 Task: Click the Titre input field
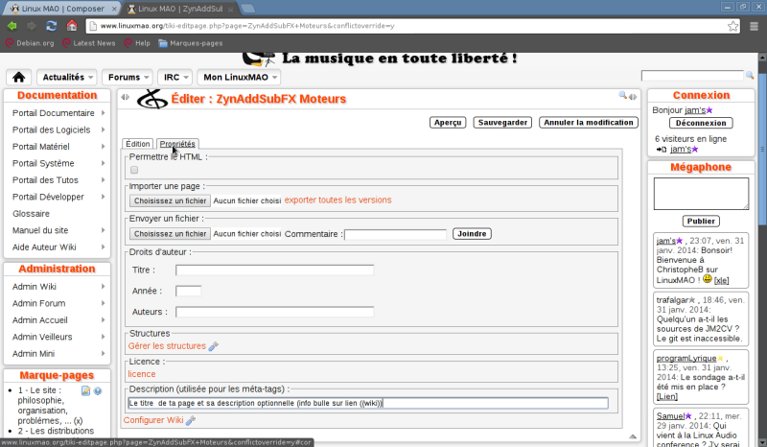[x=274, y=270]
